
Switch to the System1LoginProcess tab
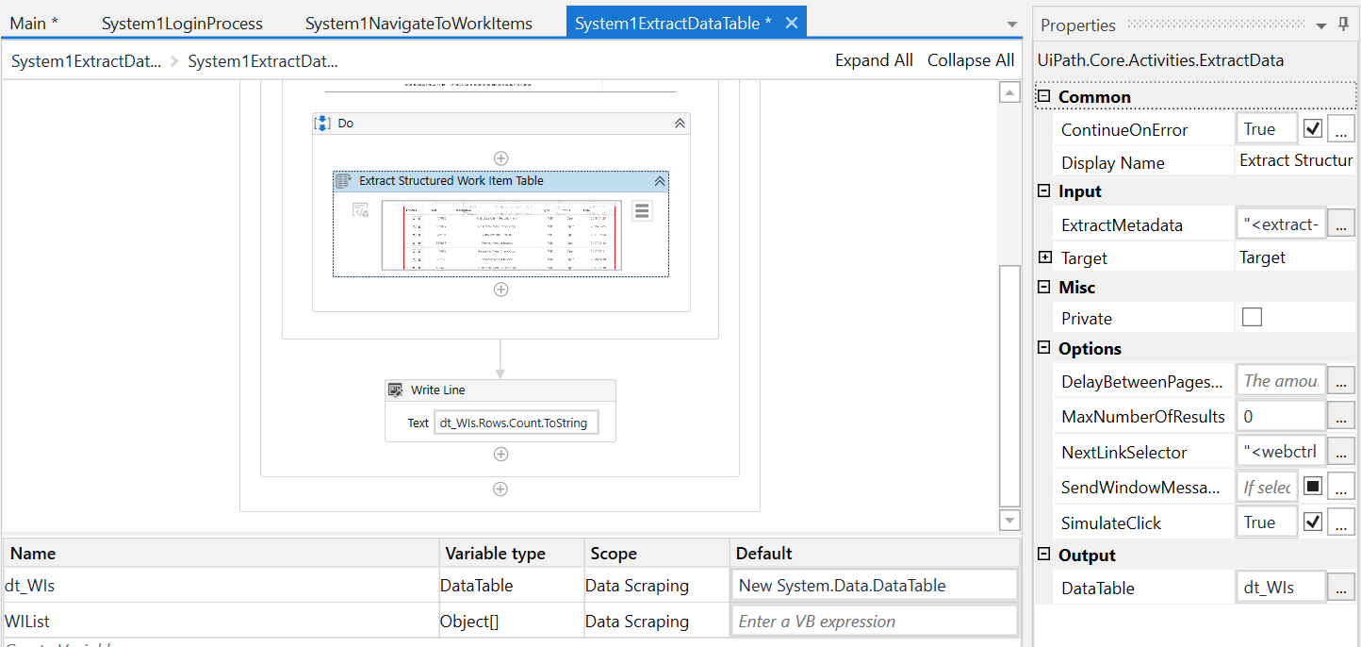pos(182,23)
